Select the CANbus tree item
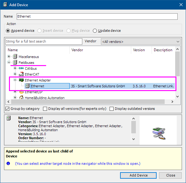 pyautogui.click(x=31, y=69)
